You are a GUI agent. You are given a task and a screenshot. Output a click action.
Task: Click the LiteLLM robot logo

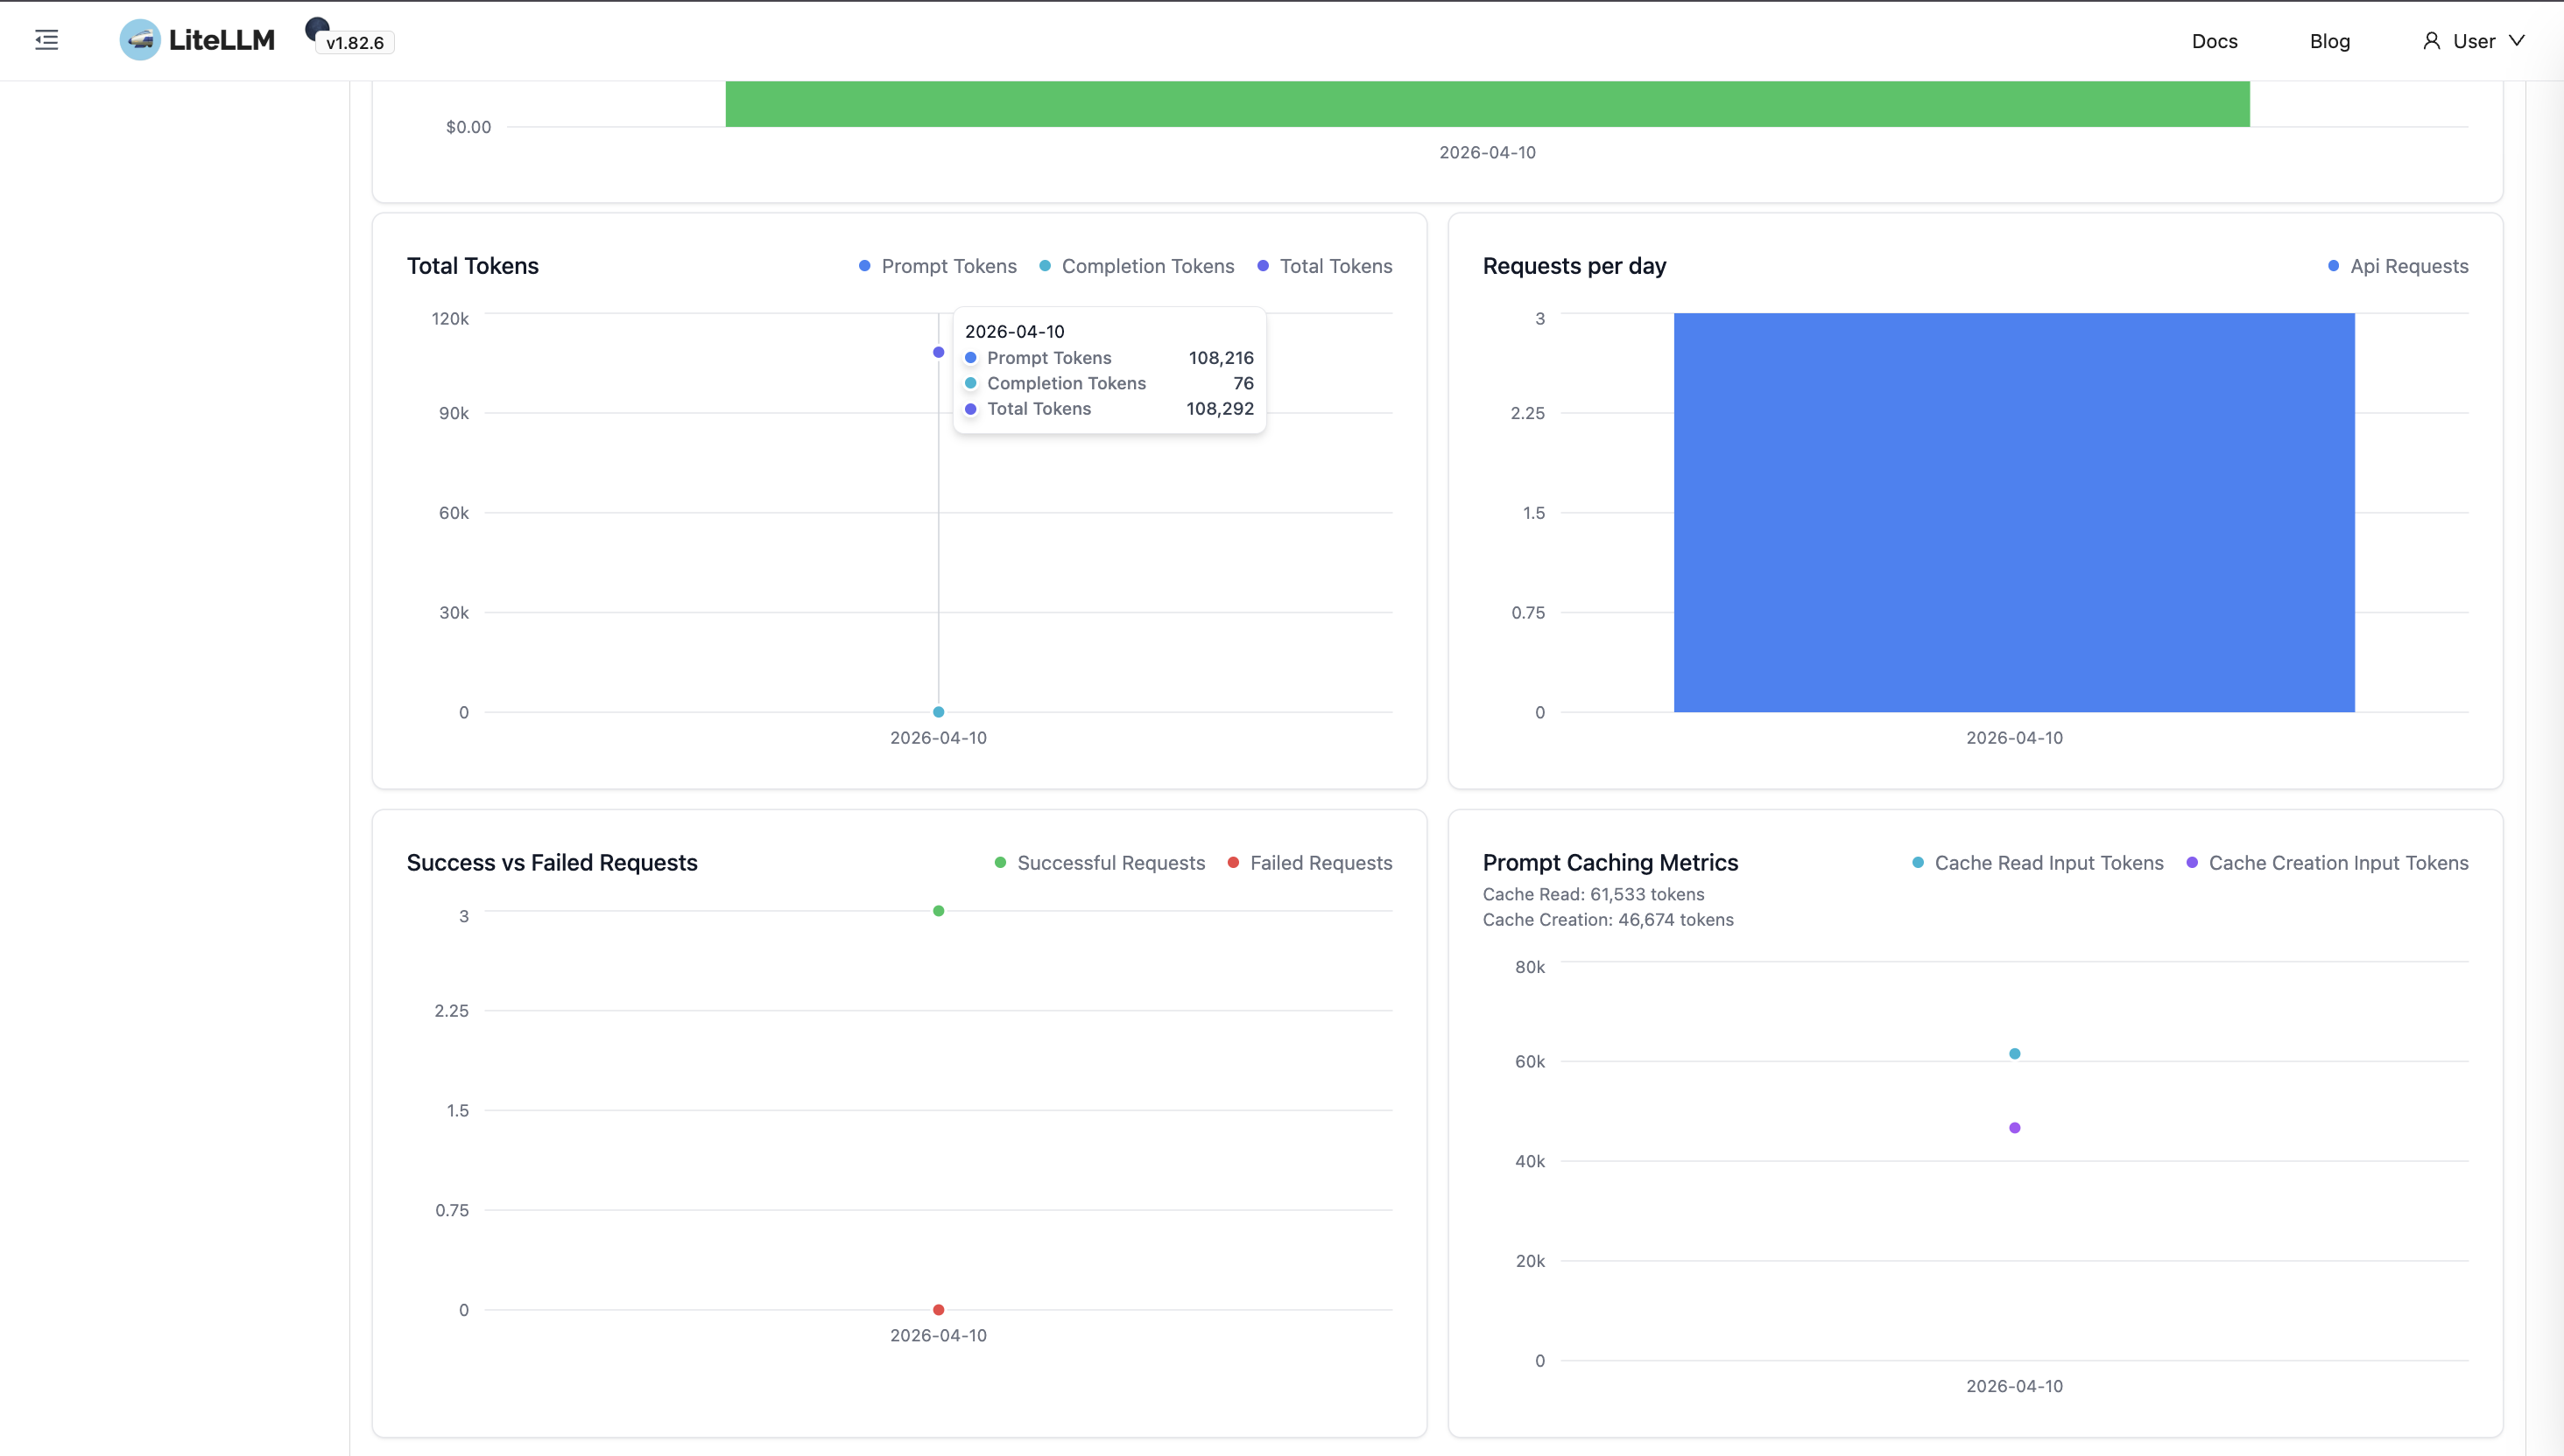pyautogui.click(x=140, y=40)
